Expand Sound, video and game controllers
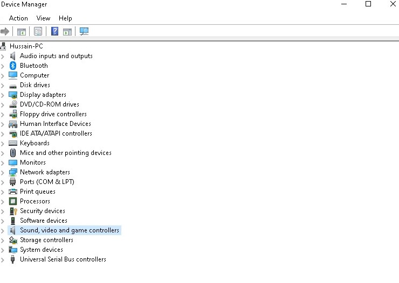399x283 pixels. point(3,230)
